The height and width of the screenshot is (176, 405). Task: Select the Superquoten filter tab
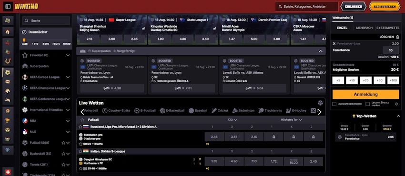tap(99, 51)
